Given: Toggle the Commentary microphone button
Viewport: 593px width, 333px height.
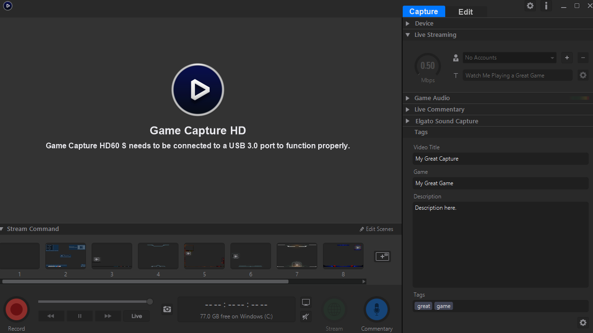Looking at the screenshot, I should (x=376, y=310).
